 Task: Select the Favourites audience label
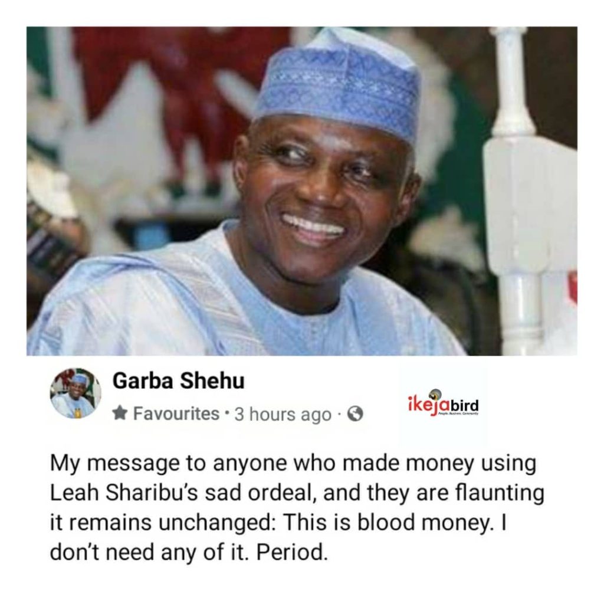(176, 413)
